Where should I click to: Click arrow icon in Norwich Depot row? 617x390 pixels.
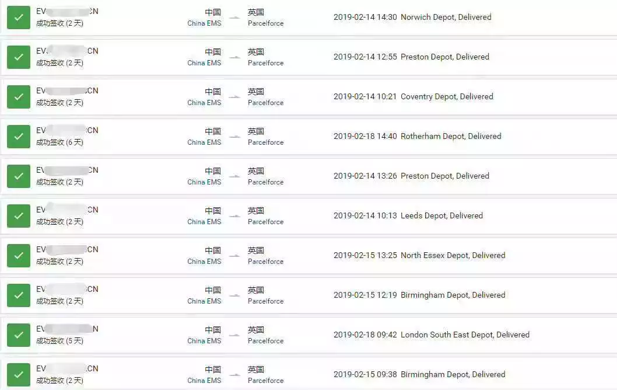coord(234,18)
